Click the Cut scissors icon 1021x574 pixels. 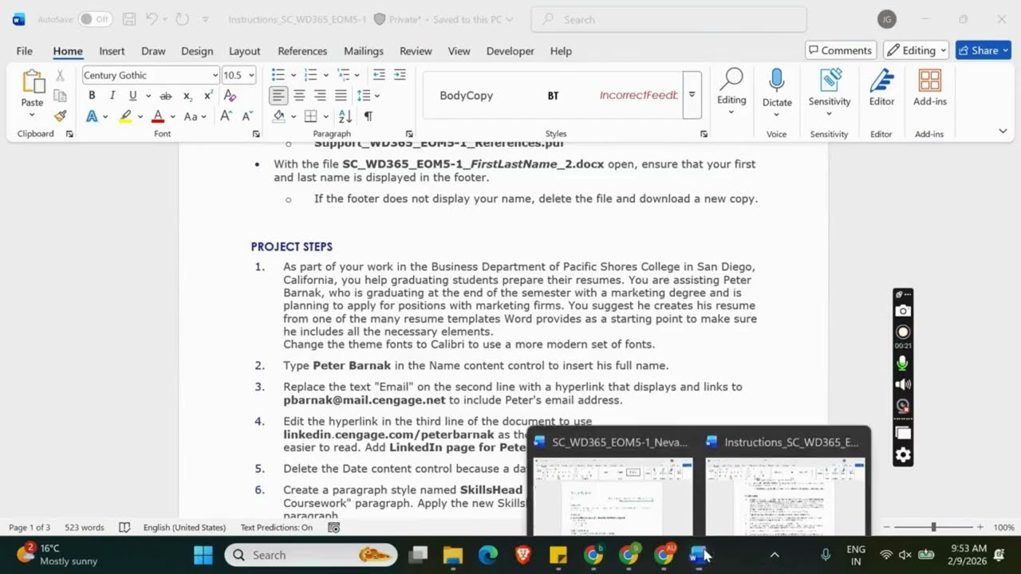pyautogui.click(x=60, y=76)
